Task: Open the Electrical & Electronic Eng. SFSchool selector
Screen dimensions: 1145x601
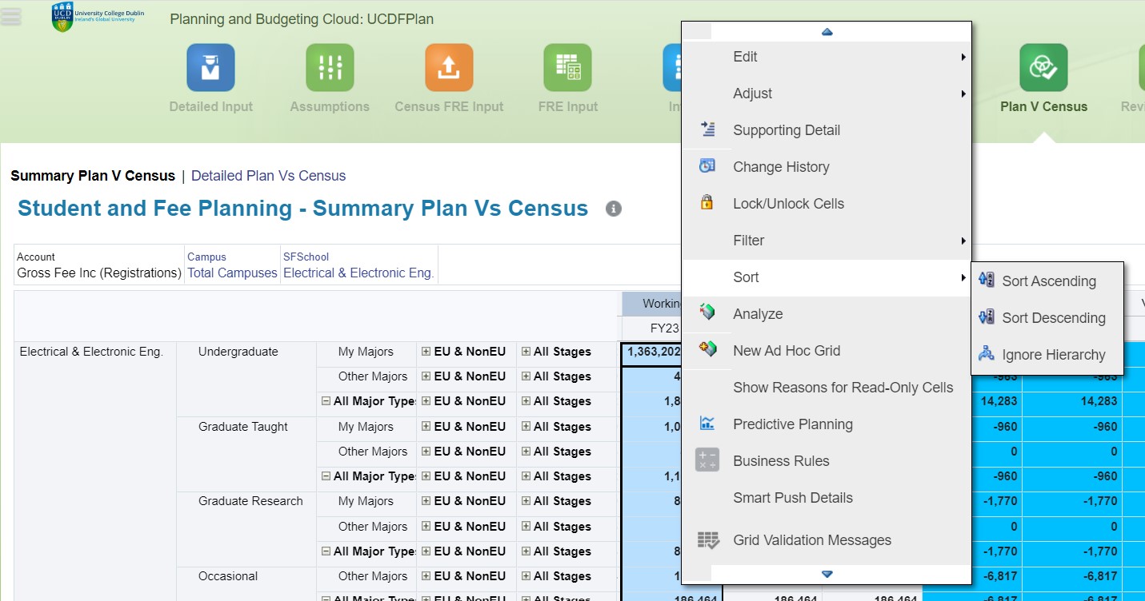Action: click(358, 273)
